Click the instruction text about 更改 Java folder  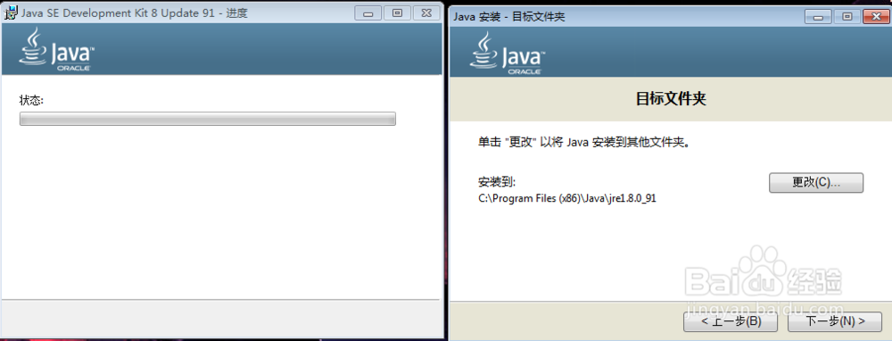click(x=584, y=142)
